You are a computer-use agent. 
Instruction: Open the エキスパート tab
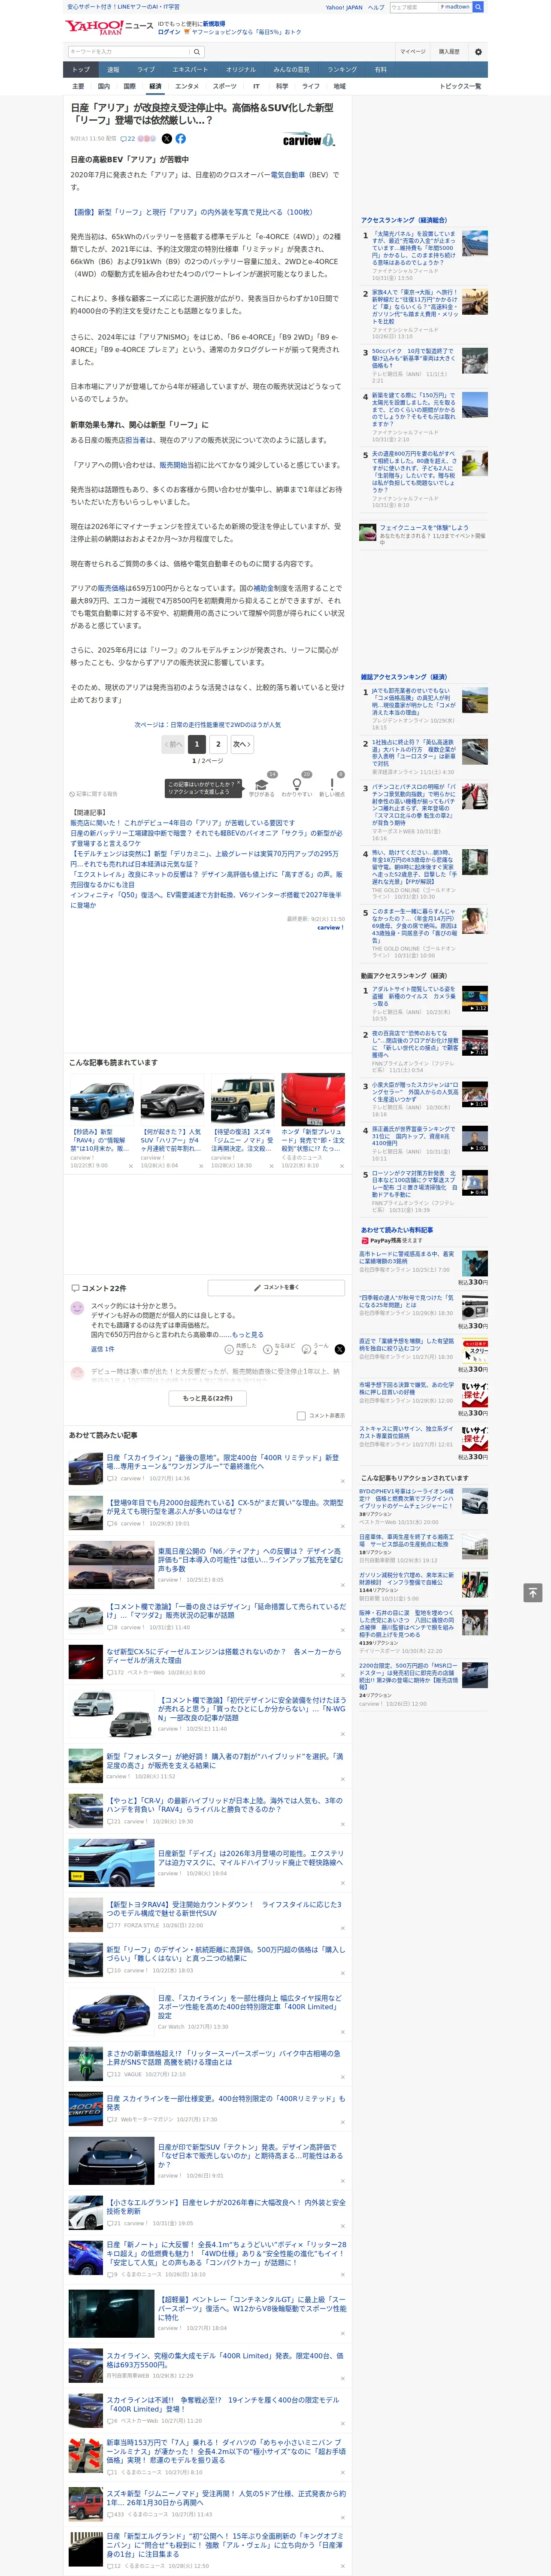pyautogui.click(x=190, y=70)
